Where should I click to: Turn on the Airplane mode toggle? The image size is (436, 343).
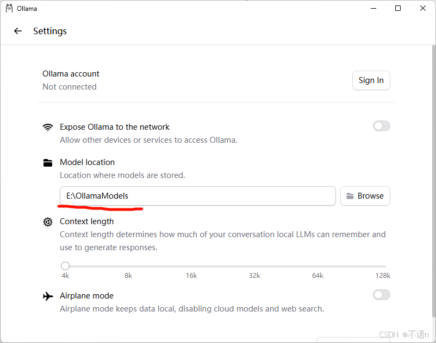click(x=382, y=295)
